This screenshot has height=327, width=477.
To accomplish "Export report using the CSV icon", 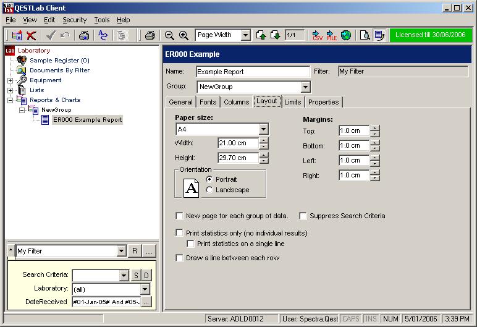I will pos(317,36).
